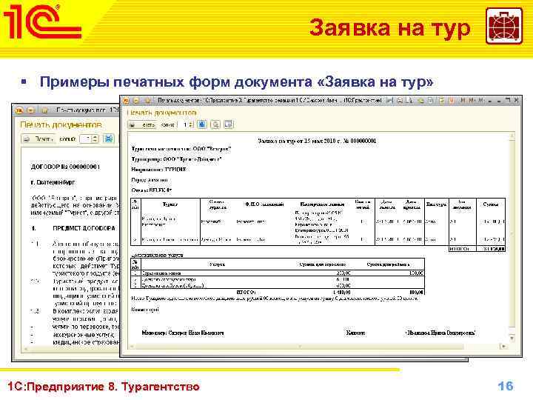533x400 pixels.
Task: Click the favorites star icon in front window title bar
Action: 148,101
